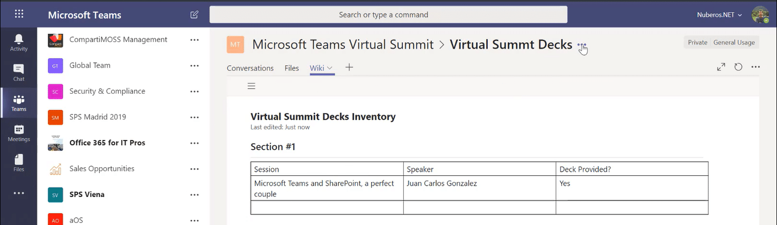Switch to the Conversations tab
Viewport: 777px width, 225px height.
click(x=250, y=68)
